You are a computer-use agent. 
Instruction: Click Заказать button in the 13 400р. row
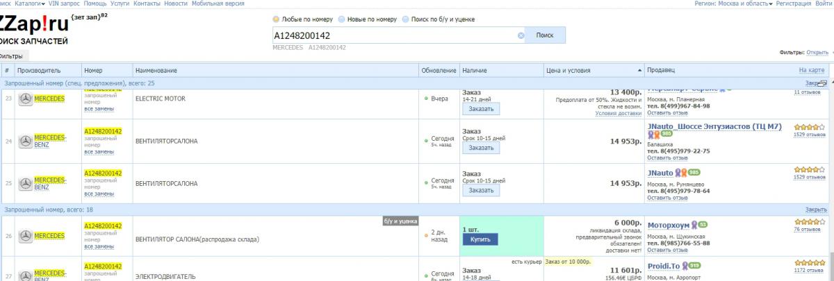pos(481,109)
